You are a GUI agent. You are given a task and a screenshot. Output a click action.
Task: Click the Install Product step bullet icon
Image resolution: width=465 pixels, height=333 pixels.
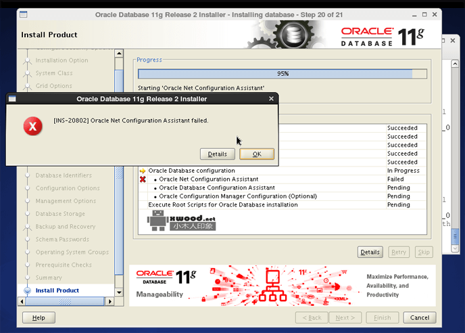(27, 291)
